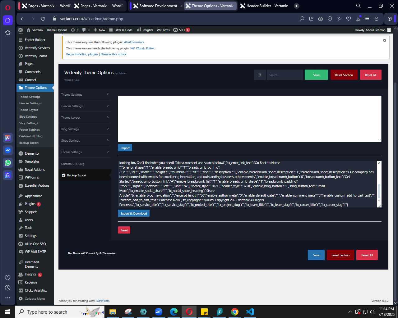Open Messenger in Opera sidebar
The height and width of the screenshot is (318, 398).
(x=8, y=150)
